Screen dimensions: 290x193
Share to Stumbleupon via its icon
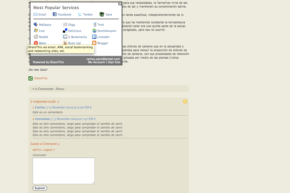(94, 31)
